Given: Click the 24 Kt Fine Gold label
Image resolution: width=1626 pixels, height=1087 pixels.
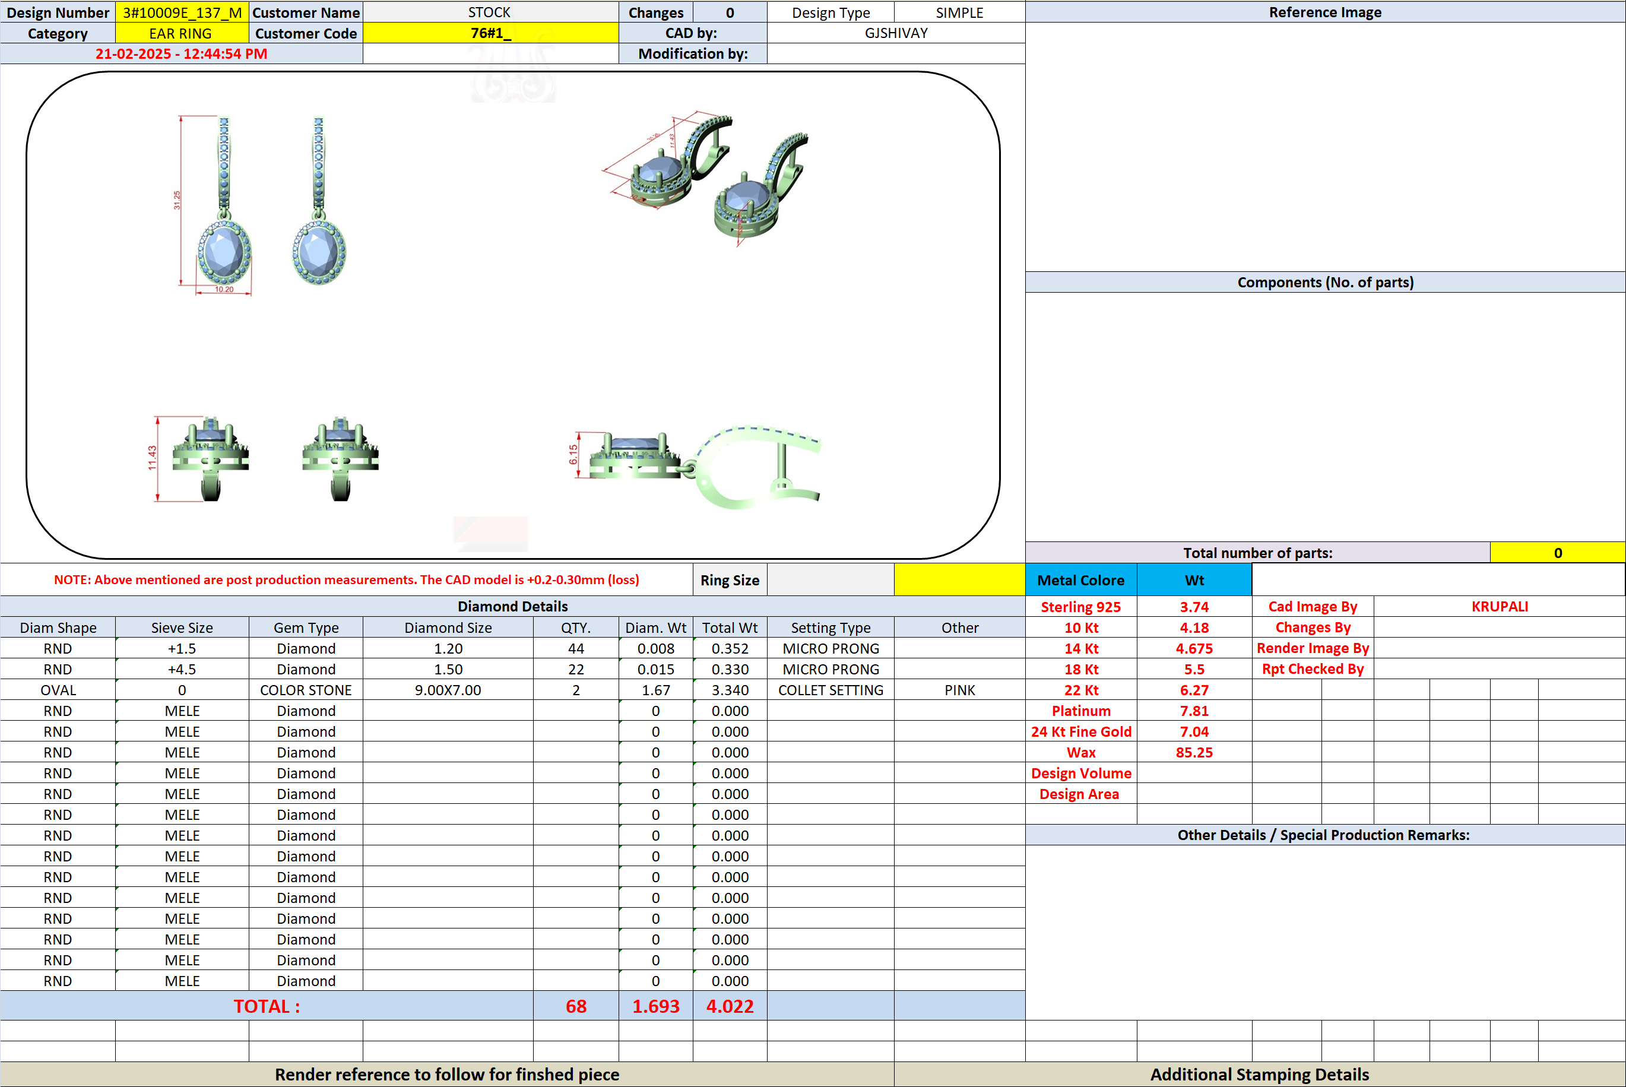Looking at the screenshot, I should (1080, 731).
